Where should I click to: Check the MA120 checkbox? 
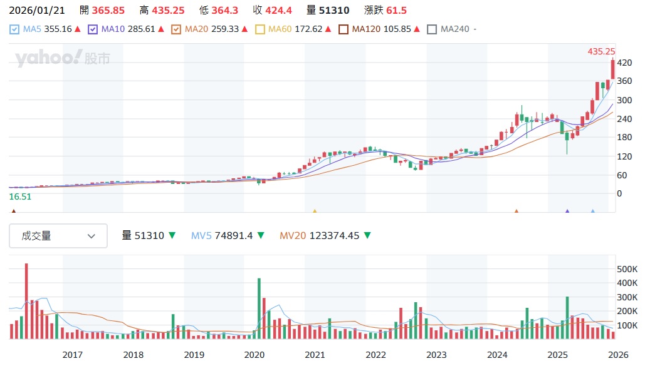tap(343, 29)
